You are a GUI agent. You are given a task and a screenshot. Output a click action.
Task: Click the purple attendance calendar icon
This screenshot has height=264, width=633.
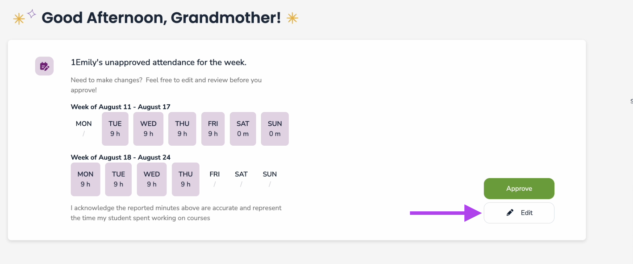point(44,66)
